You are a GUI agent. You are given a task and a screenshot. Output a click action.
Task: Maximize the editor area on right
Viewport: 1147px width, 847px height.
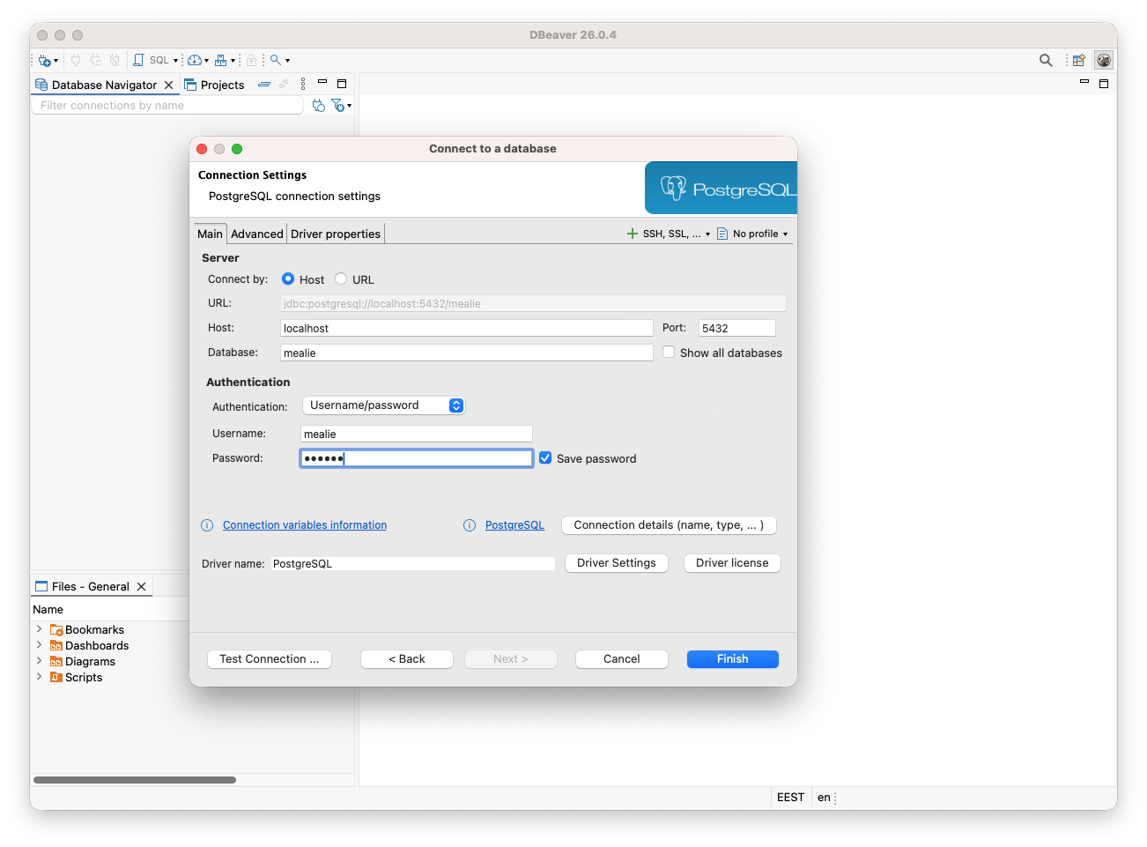[x=1104, y=84]
